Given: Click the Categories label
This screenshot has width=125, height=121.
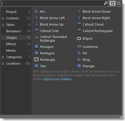Looking at the screenshot, I should click(x=14, y=57).
